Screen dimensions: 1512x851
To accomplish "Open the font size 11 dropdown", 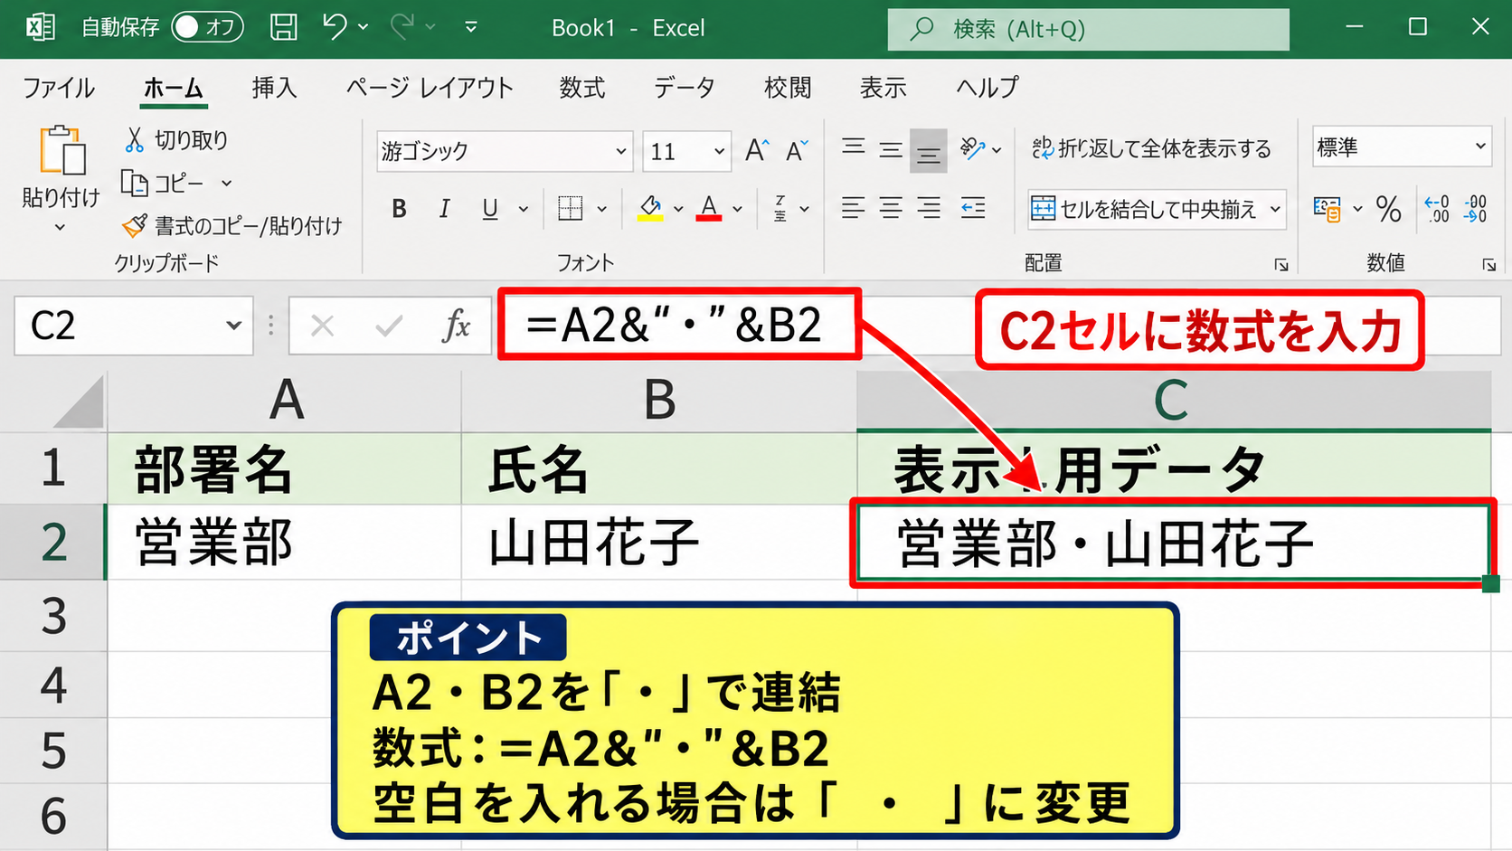I will click(x=719, y=151).
